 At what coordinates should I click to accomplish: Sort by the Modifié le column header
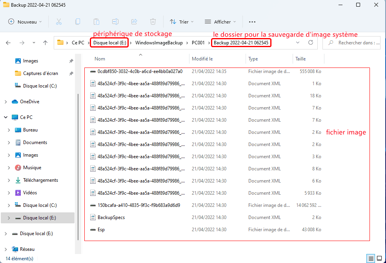pyautogui.click(x=202, y=59)
